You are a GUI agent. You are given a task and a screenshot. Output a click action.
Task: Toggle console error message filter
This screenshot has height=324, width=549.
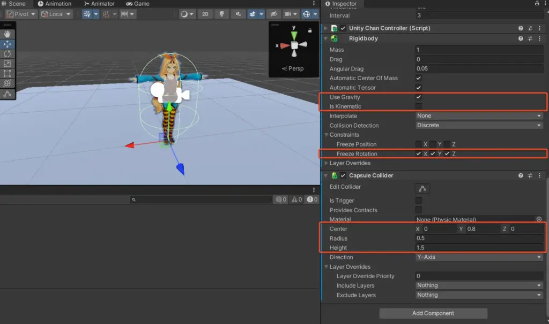(313, 199)
